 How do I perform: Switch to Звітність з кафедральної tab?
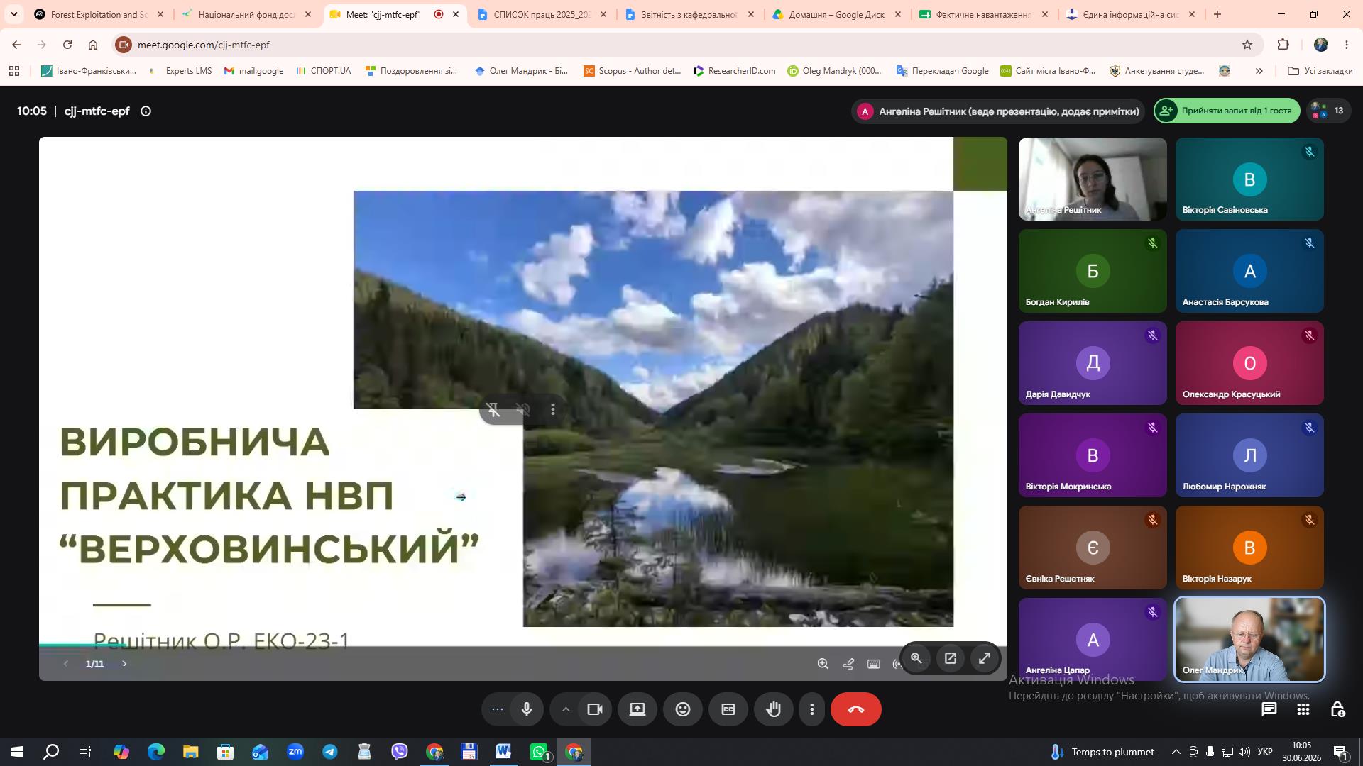tap(689, 14)
